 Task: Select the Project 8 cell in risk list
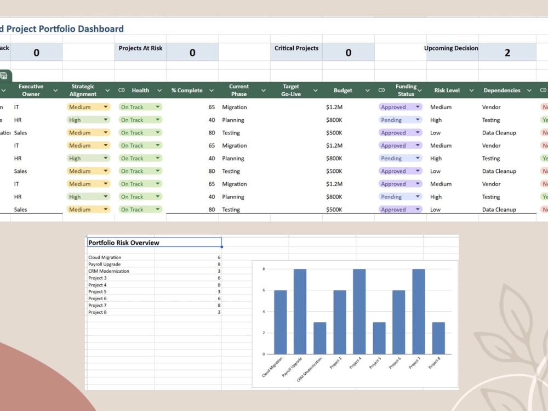[x=121, y=312]
